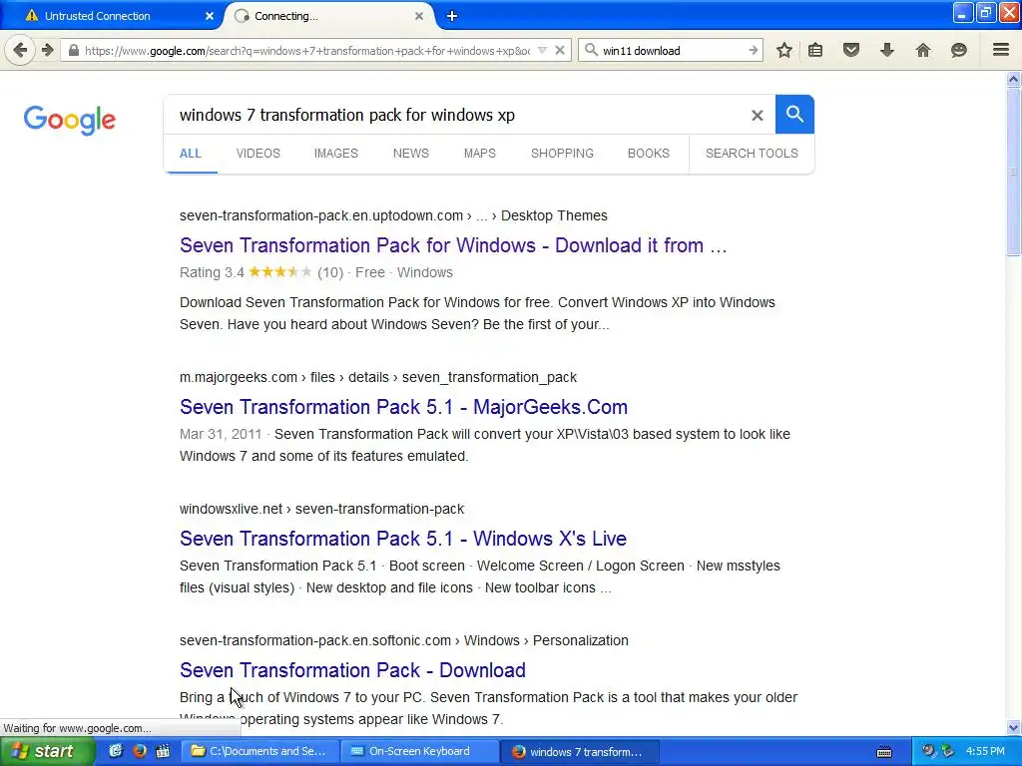This screenshot has height=766, width=1022.
Task: Switch to VIDEOS results
Action: click(x=258, y=153)
